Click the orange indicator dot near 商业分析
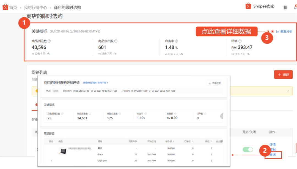Image resolution: width=297 pixels, height=169 pixels. [272, 31]
